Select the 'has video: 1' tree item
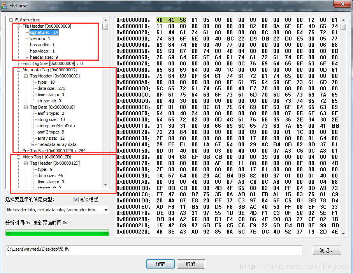 coord(42,51)
